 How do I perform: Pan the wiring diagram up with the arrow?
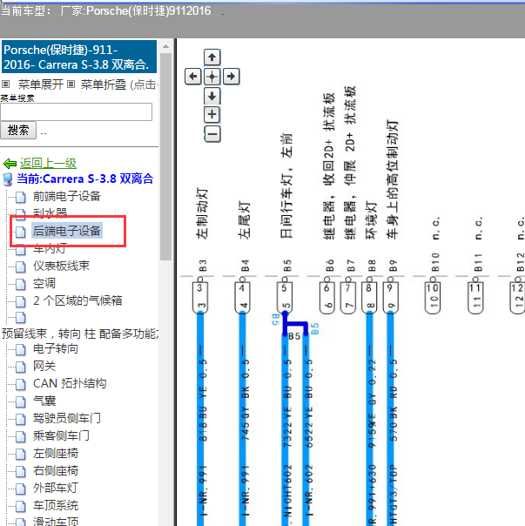click(x=212, y=57)
